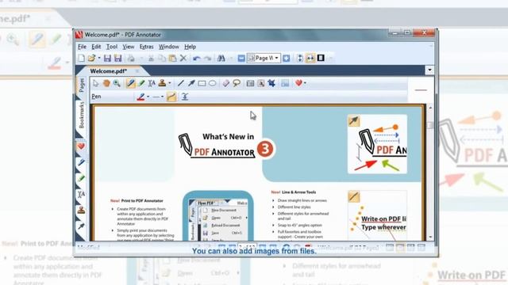This screenshot has width=508, height=285.
Task: Zoom out with the blue minus button
Action: pyautogui.click(x=241, y=58)
